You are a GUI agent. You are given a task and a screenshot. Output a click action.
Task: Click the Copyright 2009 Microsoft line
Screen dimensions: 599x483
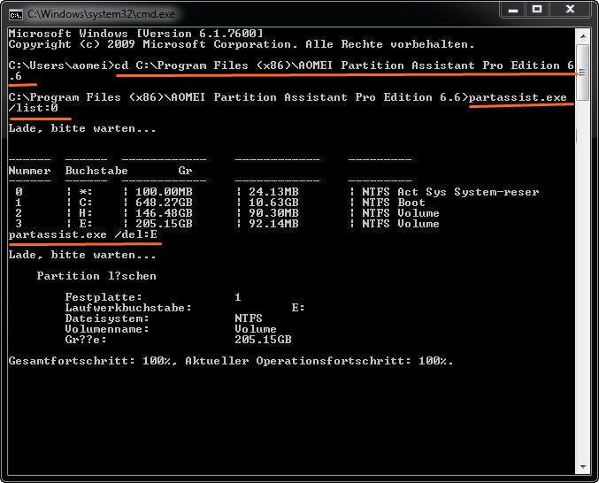[x=242, y=44]
